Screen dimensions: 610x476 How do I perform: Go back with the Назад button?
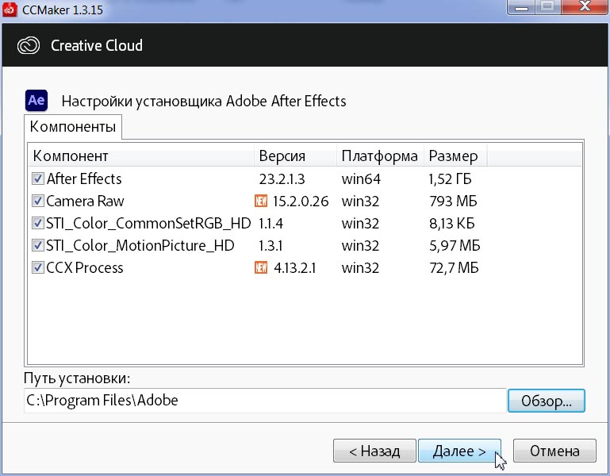pos(374,451)
